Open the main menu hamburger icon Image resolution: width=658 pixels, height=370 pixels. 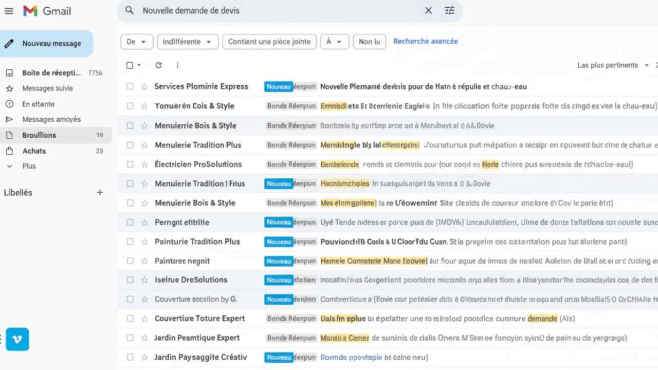(9, 11)
